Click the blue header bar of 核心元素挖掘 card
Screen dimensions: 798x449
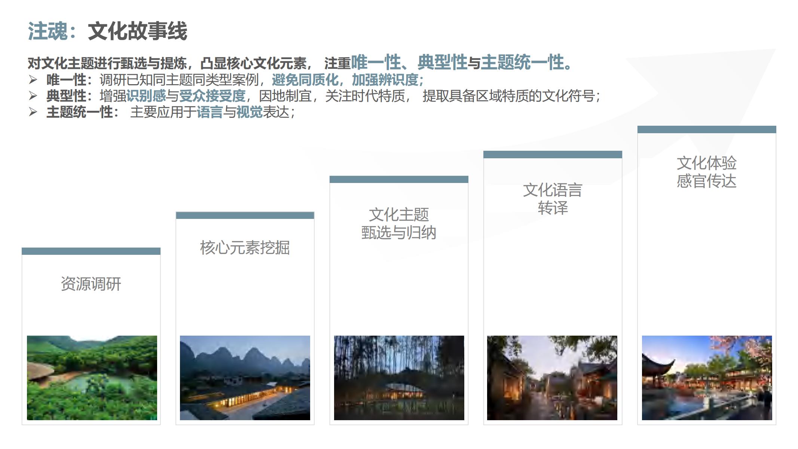245,215
